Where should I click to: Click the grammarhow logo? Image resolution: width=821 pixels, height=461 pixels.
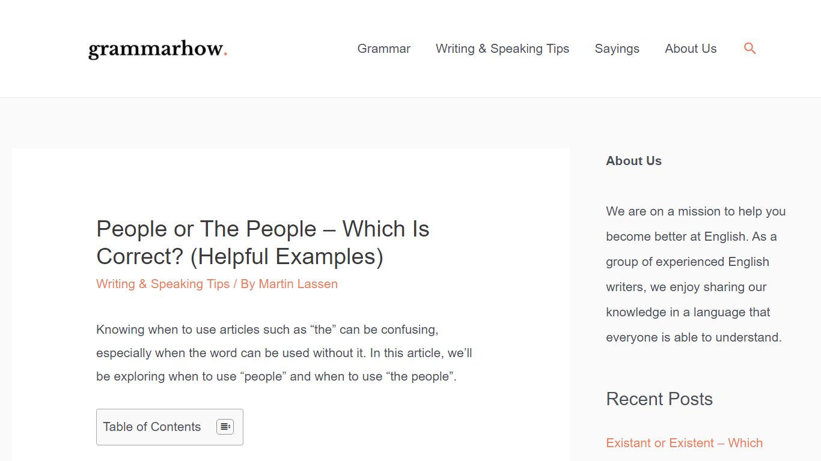click(158, 49)
